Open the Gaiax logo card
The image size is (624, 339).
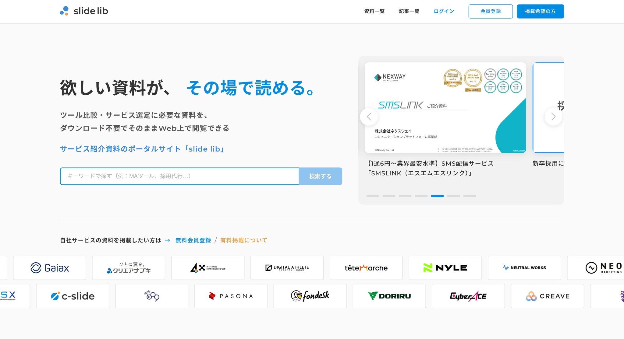pyautogui.click(x=50, y=268)
